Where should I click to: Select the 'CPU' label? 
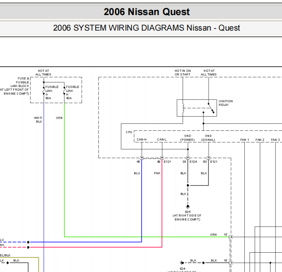pos(129,132)
